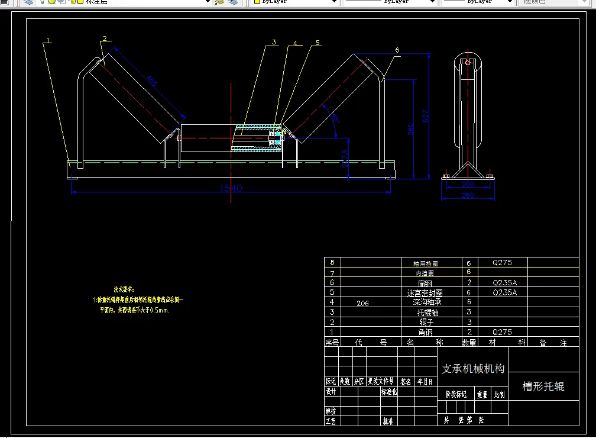Click part balloon number 5
The width and height of the screenshot is (596, 438).
pyautogui.click(x=318, y=43)
